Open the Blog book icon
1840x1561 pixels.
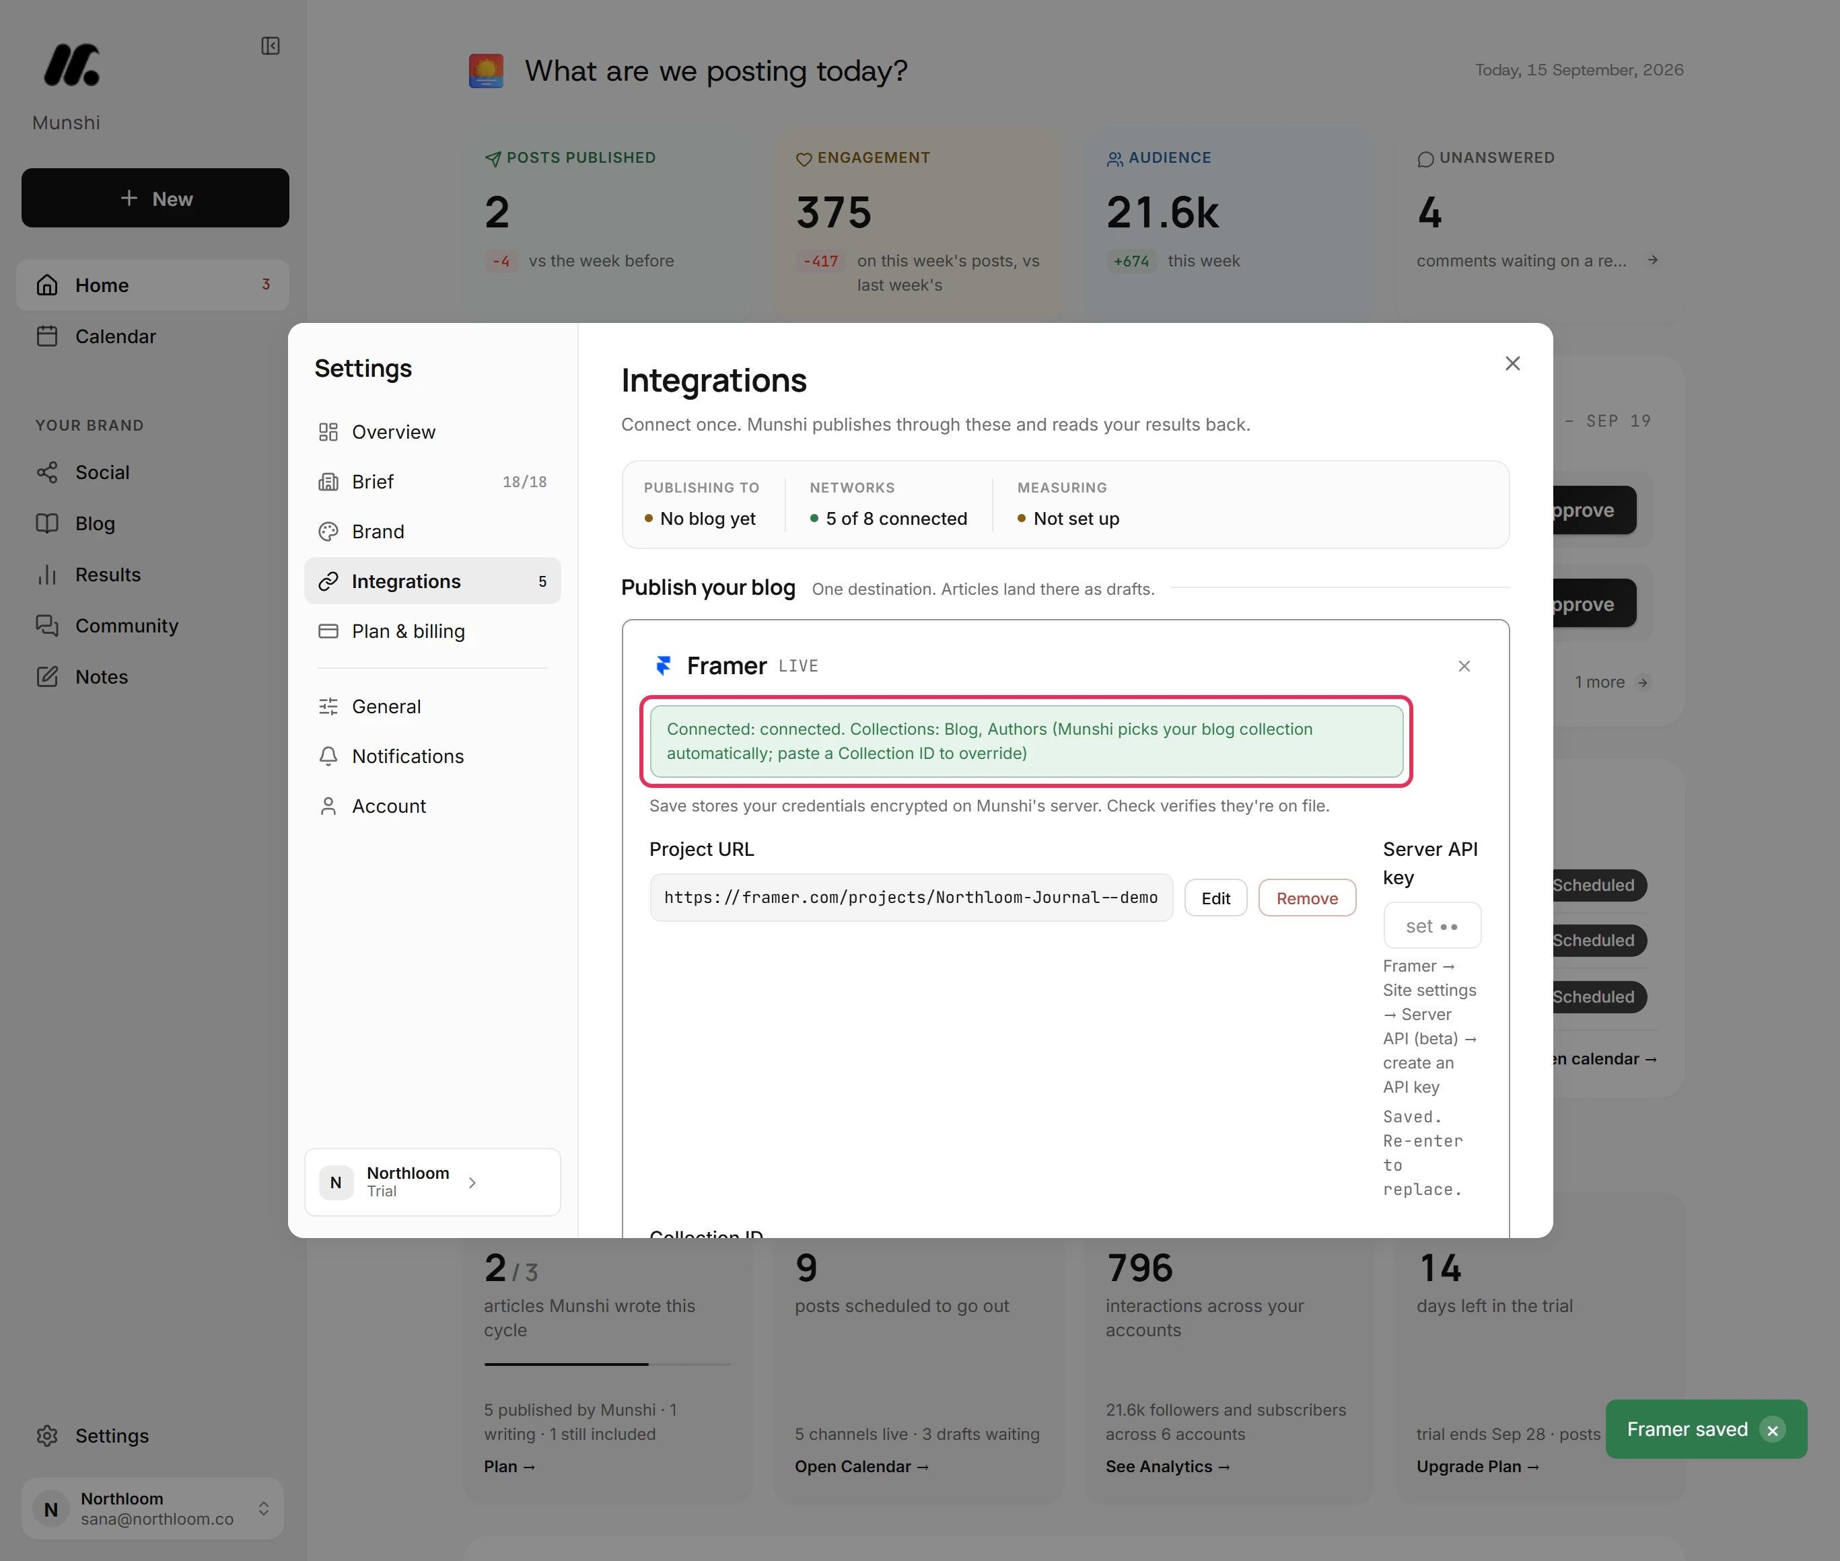click(x=47, y=523)
